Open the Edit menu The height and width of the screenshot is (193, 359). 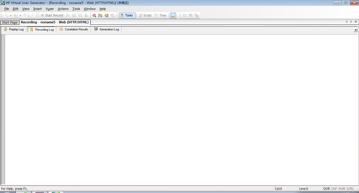[16, 9]
